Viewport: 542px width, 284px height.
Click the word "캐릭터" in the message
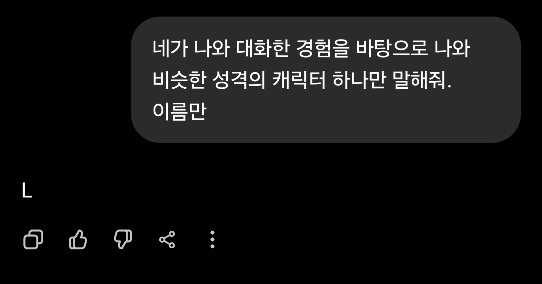pos(298,80)
